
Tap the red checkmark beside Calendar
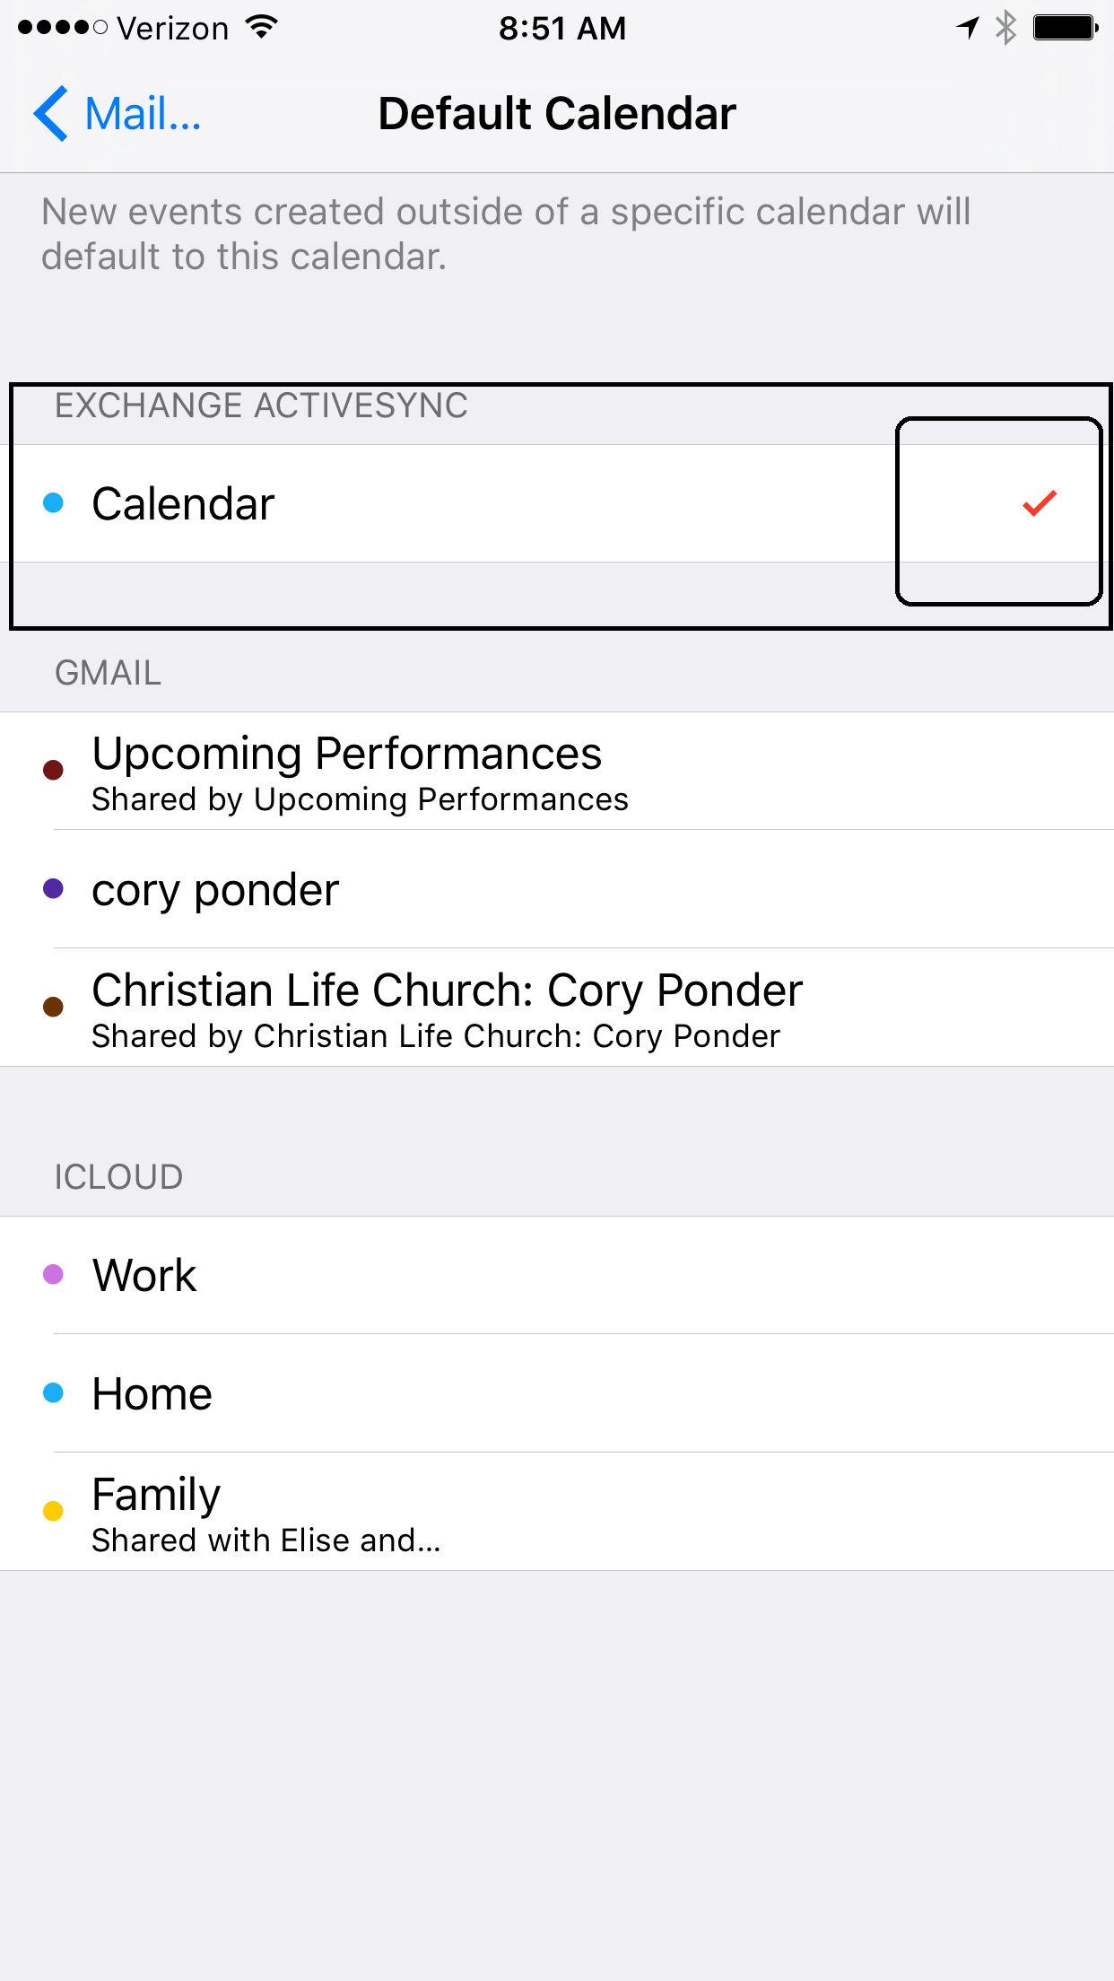pos(1040,503)
